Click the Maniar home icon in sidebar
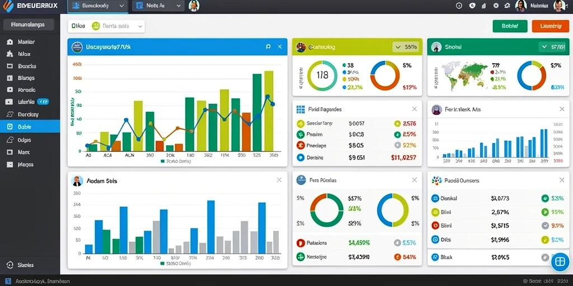Image resolution: width=573 pixels, height=286 pixels. point(10,42)
